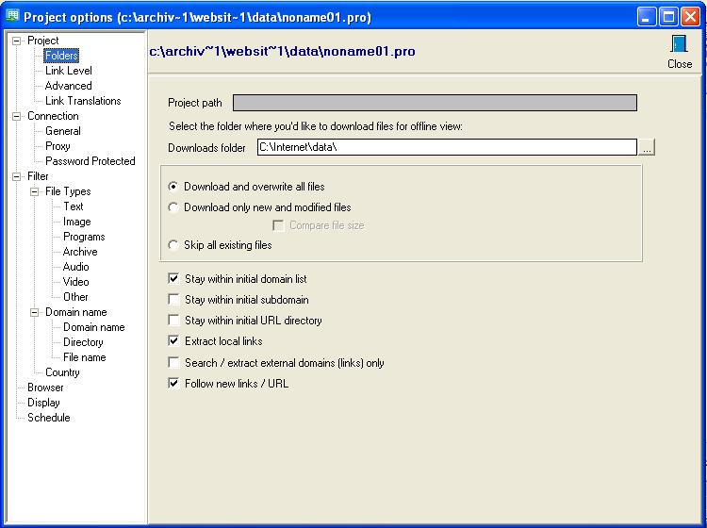Screen dimensions: 707x528
Task: Open the Link Level settings page
Action: [69, 71]
